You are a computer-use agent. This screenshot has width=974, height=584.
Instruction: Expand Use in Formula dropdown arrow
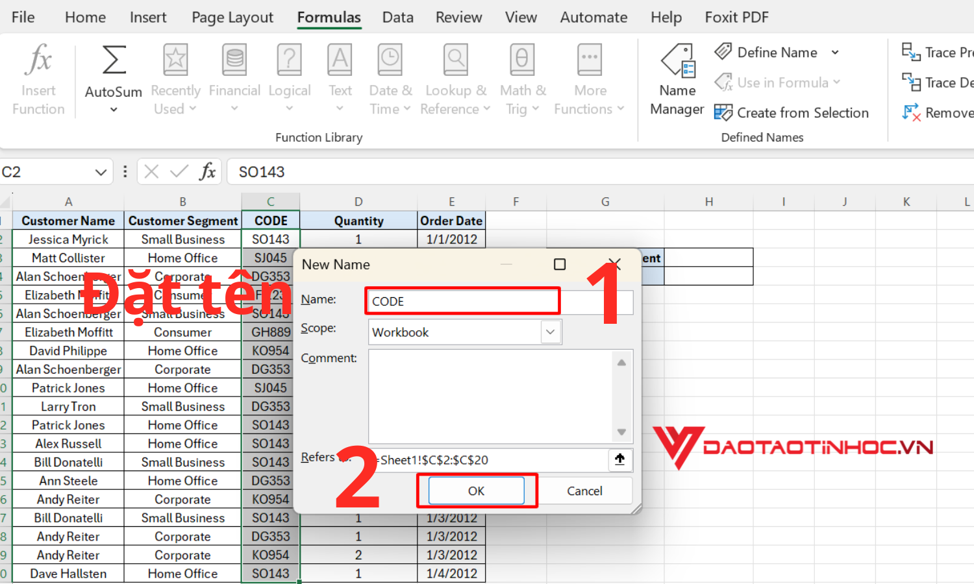click(836, 82)
